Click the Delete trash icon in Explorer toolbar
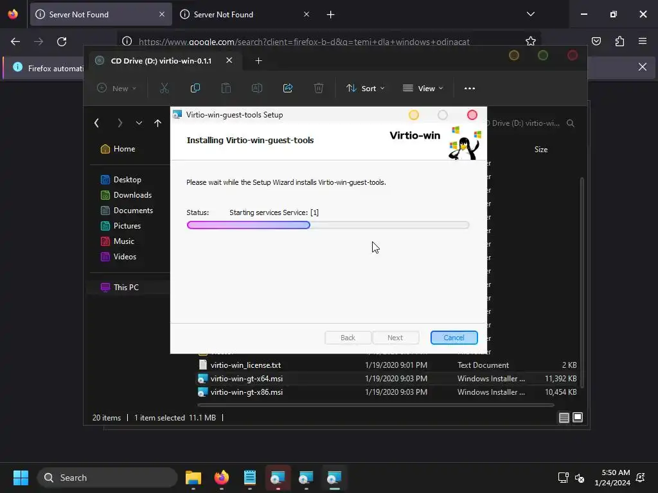Image resolution: width=658 pixels, height=493 pixels. click(x=319, y=88)
